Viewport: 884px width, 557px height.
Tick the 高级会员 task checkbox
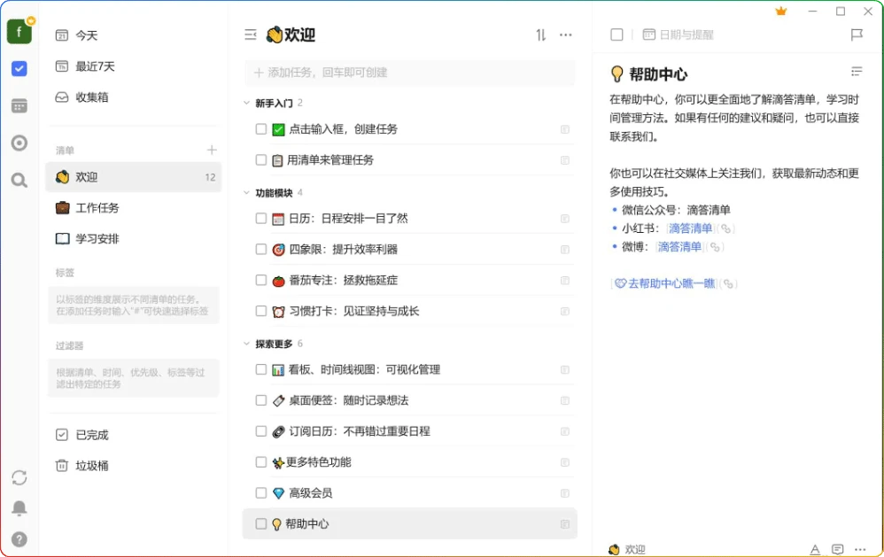pos(261,493)
